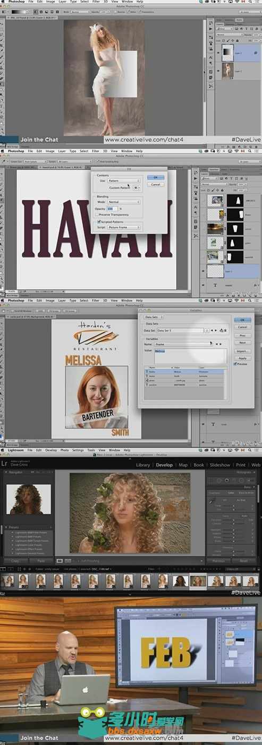Switch to the Slideshow module in Lightroom

pos(220,465)
